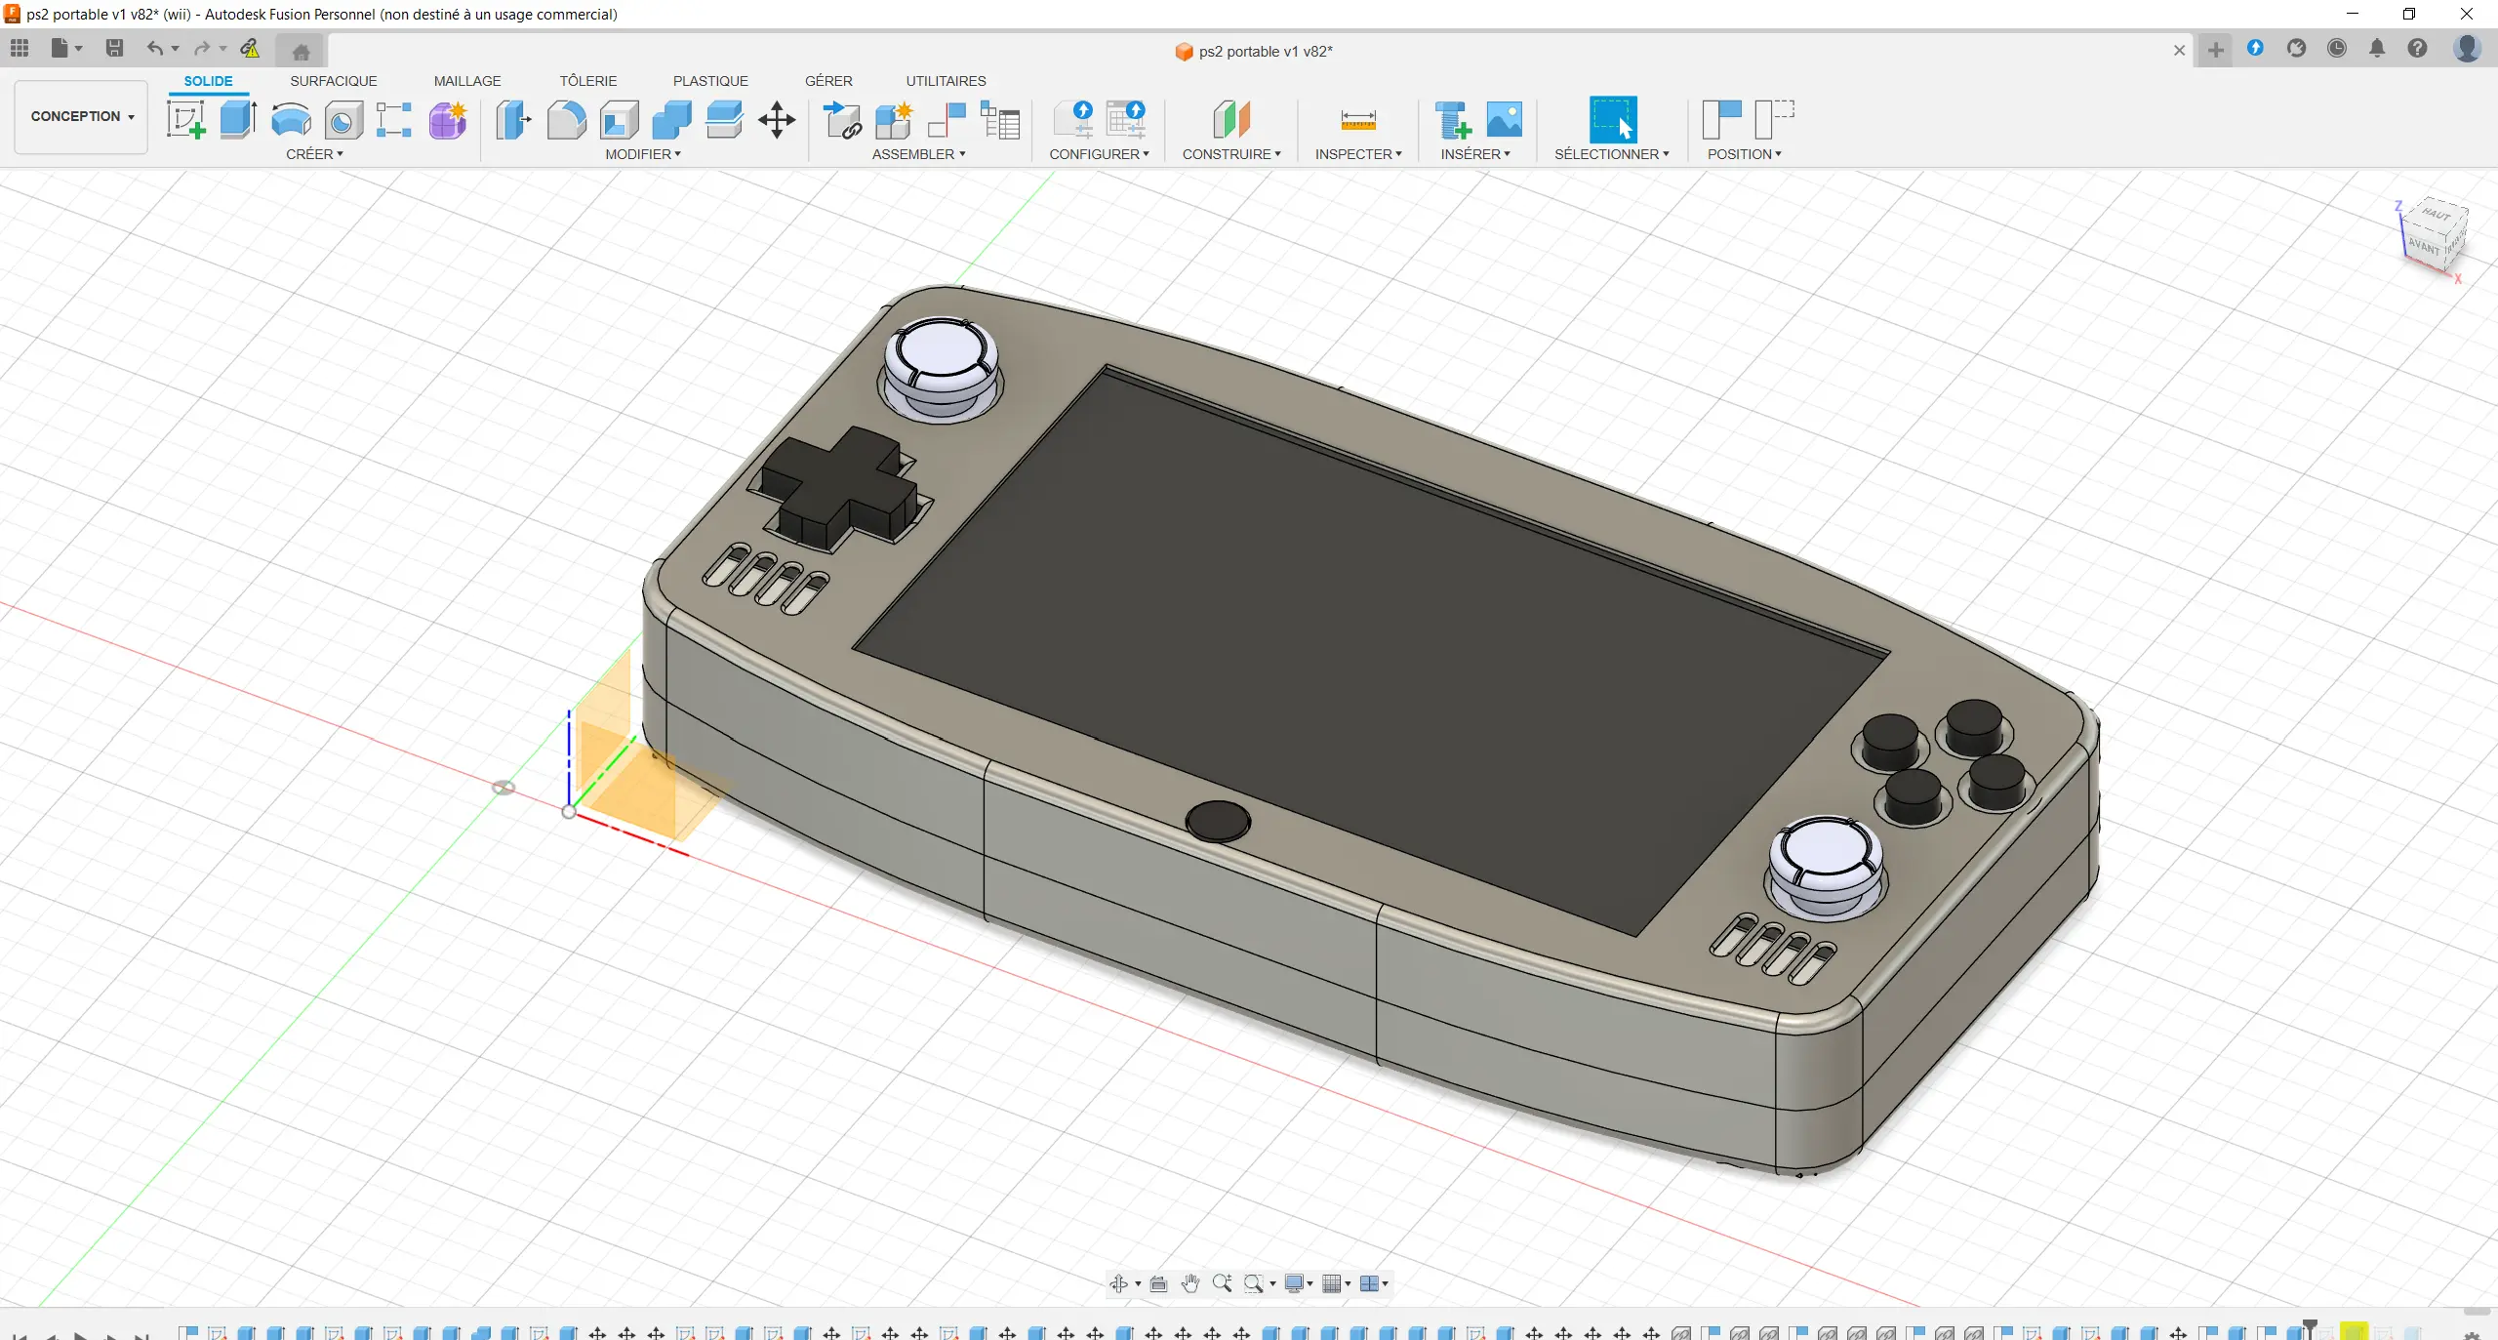Select the Construct Offset Plane tool
The image size is (2498, 1340).
coord(1231,121)
